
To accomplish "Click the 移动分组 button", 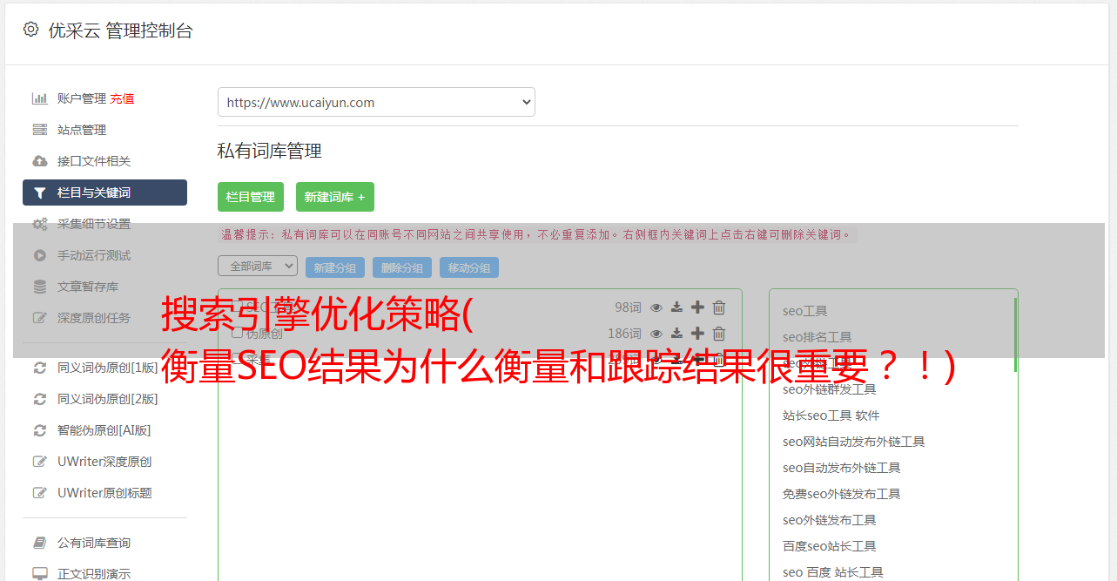I will click(x=469, y=267).
